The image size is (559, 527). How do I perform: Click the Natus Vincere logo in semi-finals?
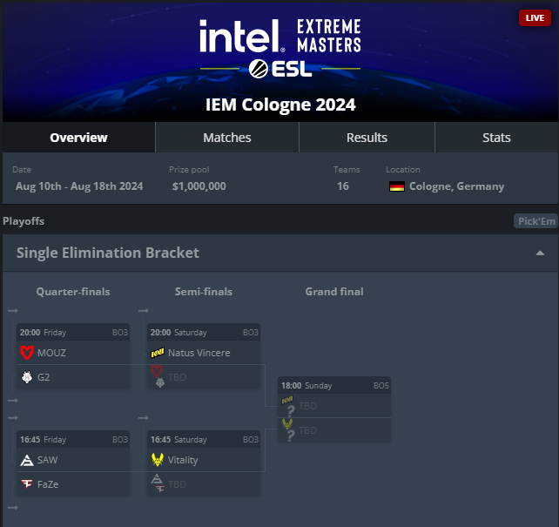coord(158,353)
